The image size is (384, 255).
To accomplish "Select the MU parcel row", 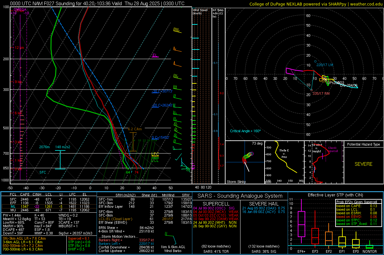I will pos(49,210).
